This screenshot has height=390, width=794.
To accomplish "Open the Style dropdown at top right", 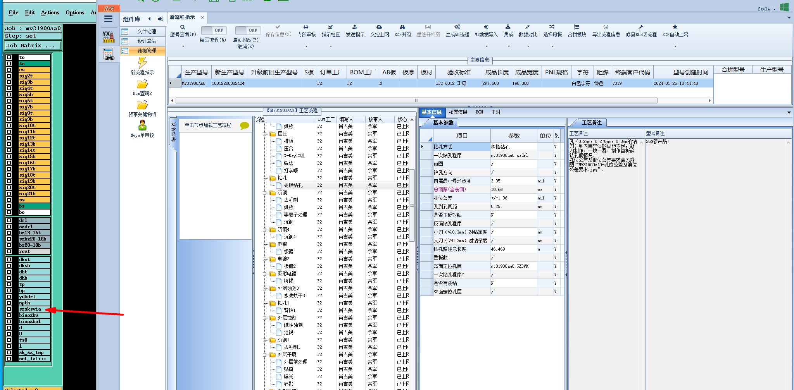I will [x=766, y=9].
